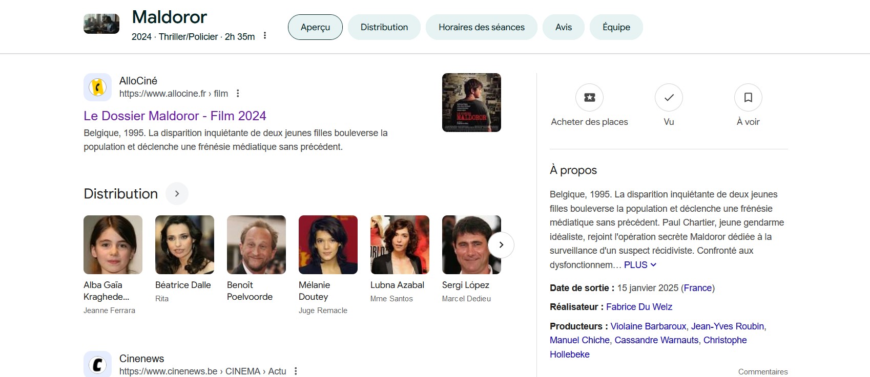The image size is (870, 377).
Task: Open producer Violaine Barbaroux link
Action: (x=648, y=326)
